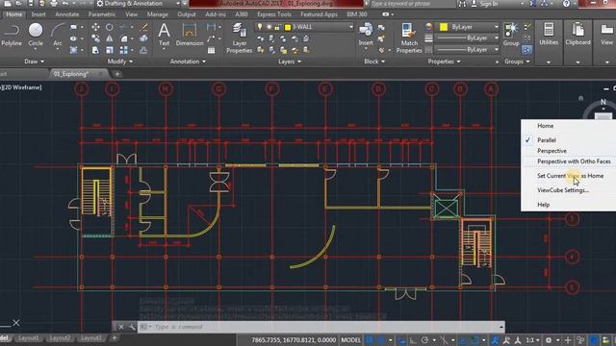This screenshot has height=346, width=616.
Task: Select the Circle draw tool
Action: pos(36,36)
